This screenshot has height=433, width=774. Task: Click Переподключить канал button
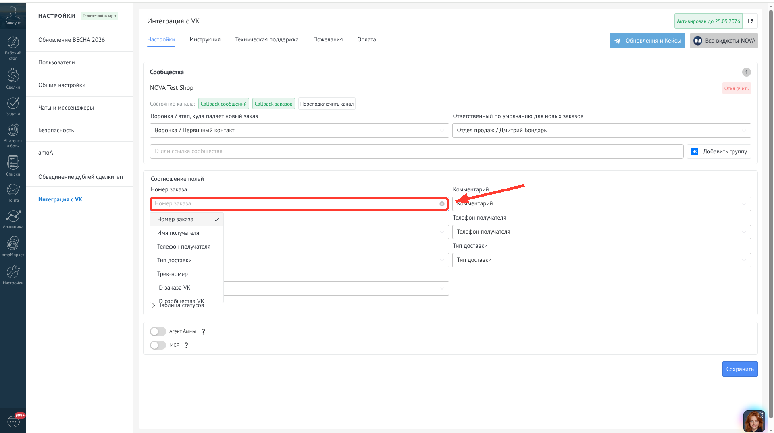click(327, 104)
